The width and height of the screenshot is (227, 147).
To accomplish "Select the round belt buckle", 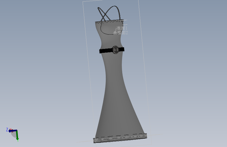I will coord(116,50).
